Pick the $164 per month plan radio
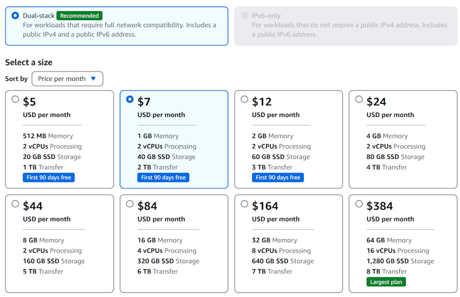460x297 pixels. (244, 204)
